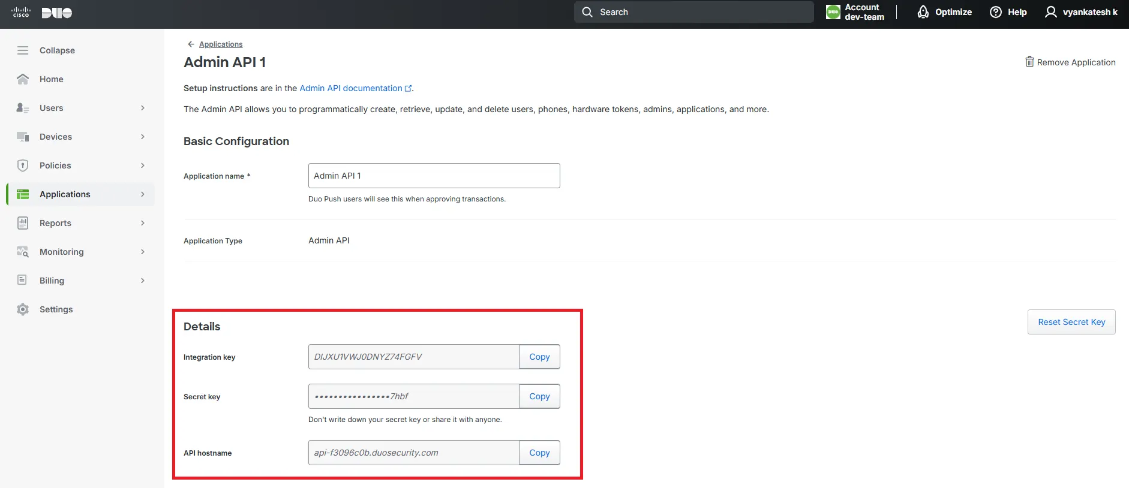Click into the Application name field

(434, 176)
